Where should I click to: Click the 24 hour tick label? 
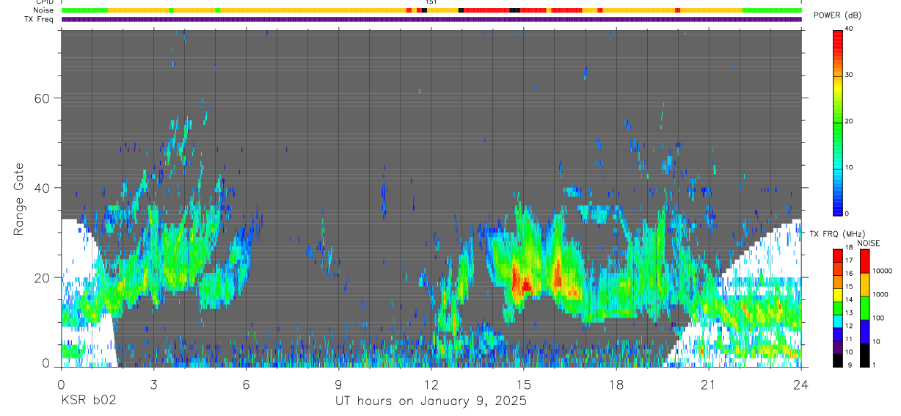coord(801,384)
